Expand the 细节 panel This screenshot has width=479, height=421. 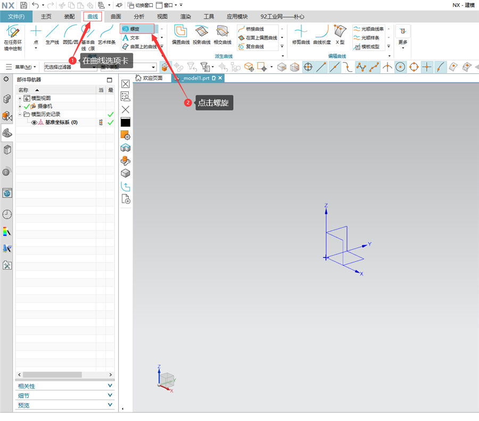pyautogui.click(x=65, y=395)
